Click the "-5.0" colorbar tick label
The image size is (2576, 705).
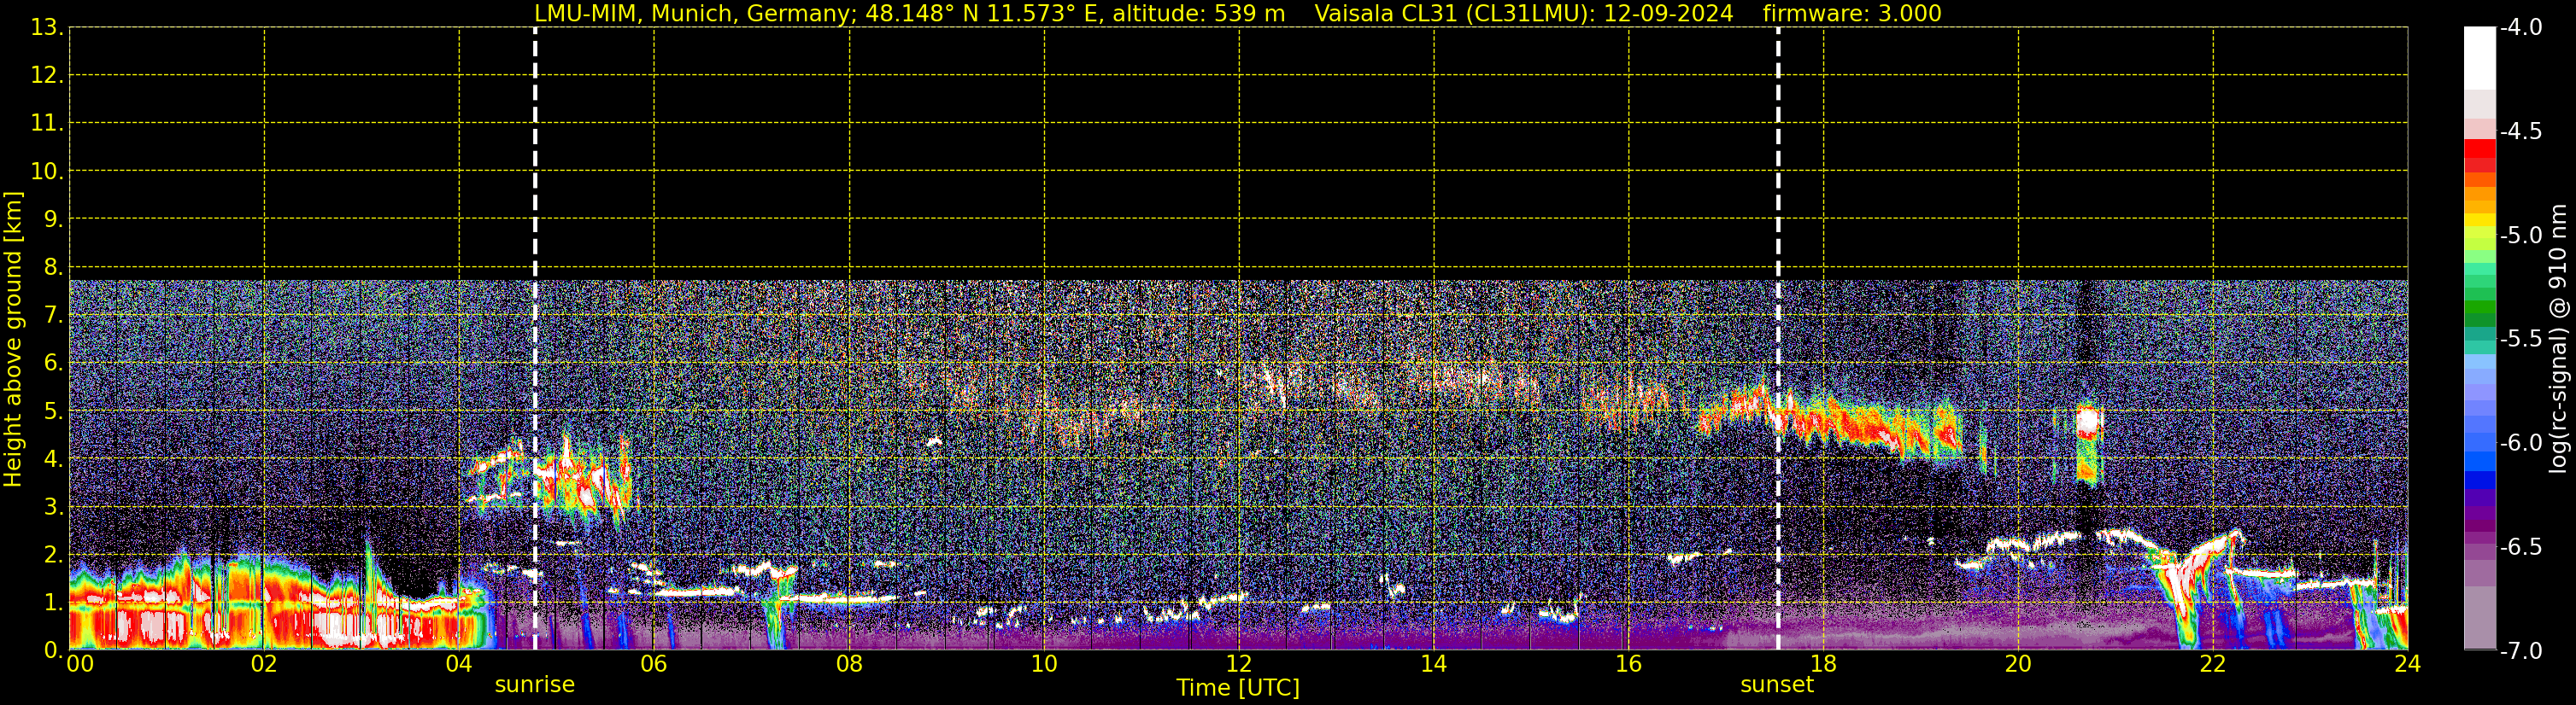pyautogui.click(x=2520, y=236)
